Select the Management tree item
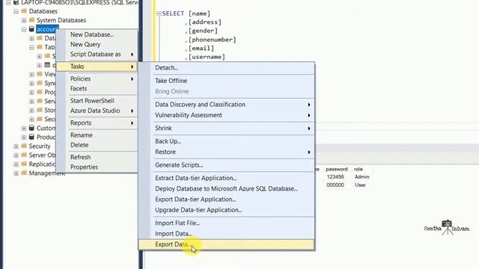 pos(46,173)
